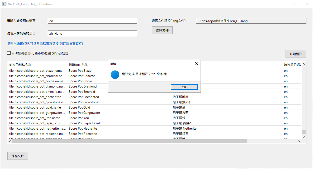Open the Microsoft language code reference link

[45, 44]
